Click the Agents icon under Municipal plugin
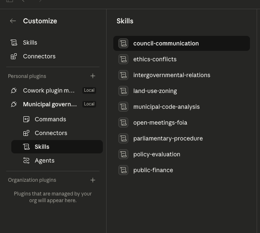The width and height of the screenshot is (260, 233). click(26, 160)
